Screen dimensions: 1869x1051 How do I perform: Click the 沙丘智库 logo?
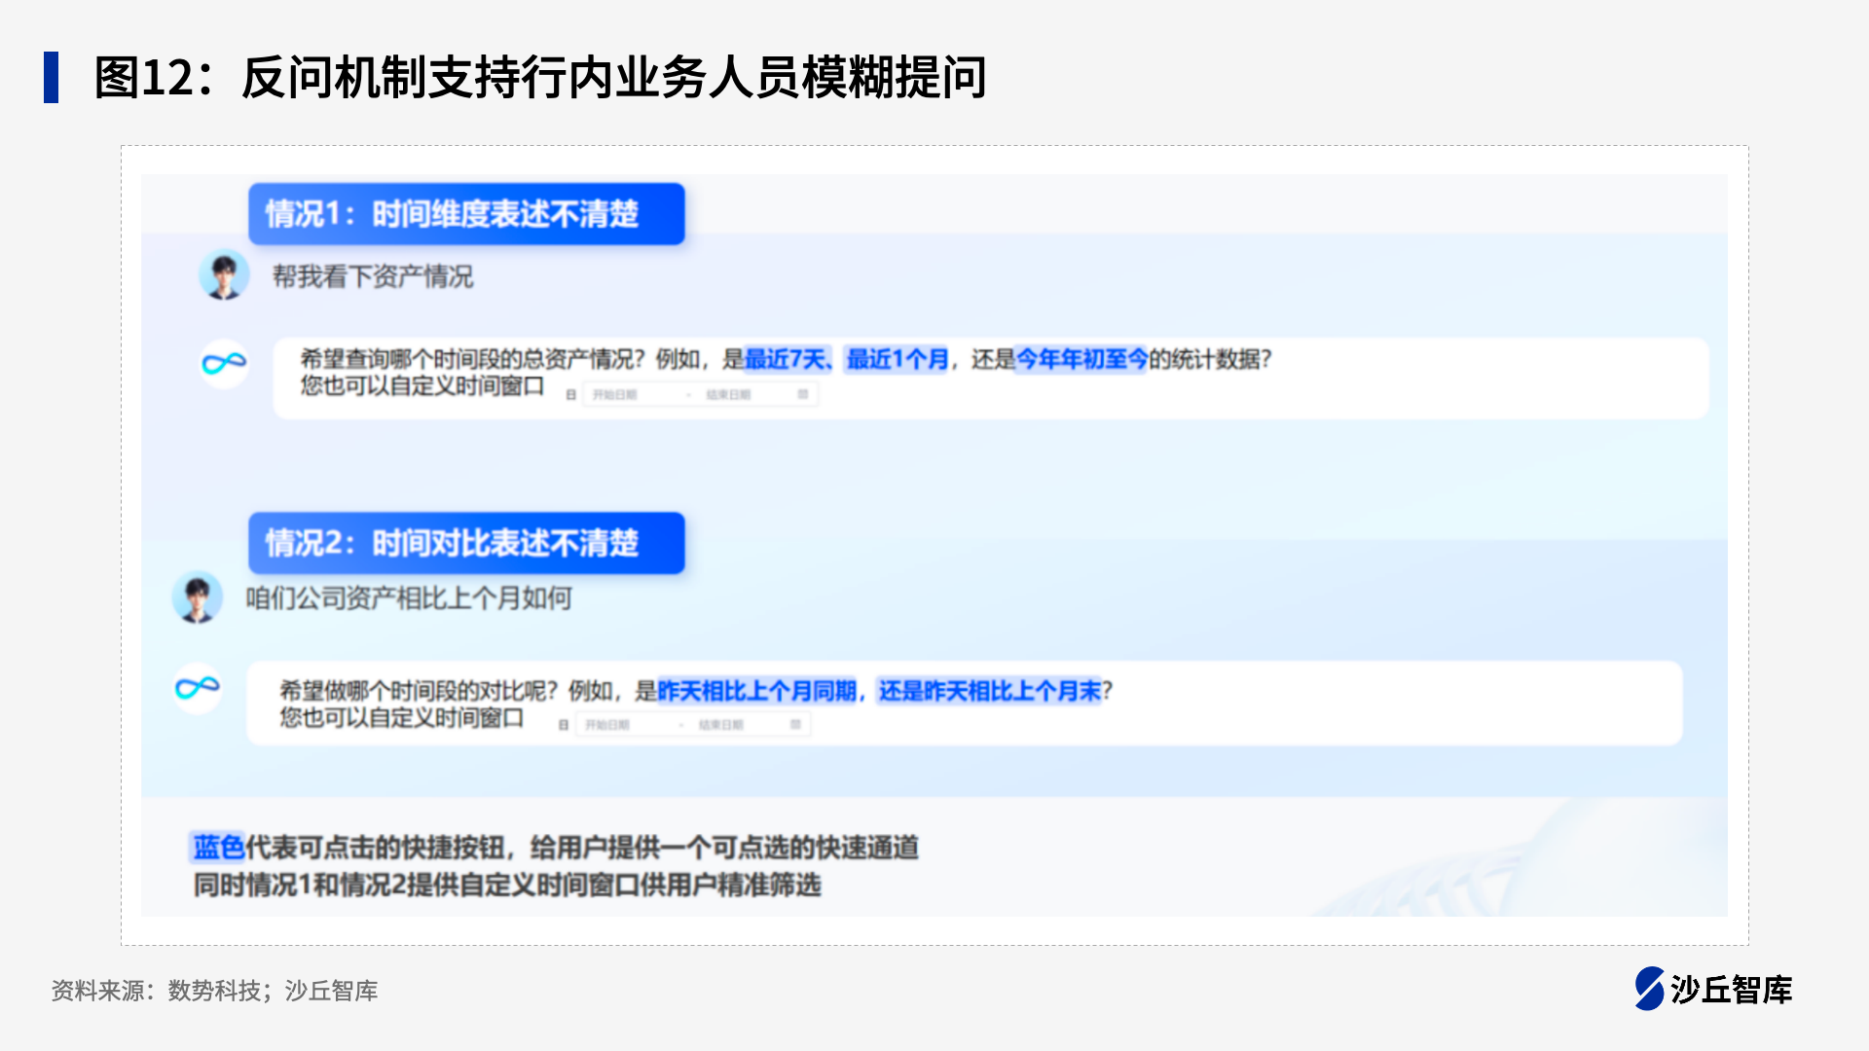pyautogui.click(x=1713, y=989)
